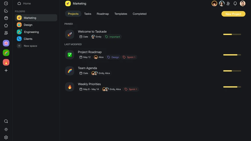Toggle the light/dark theme sun icon
Image resolution: width=251 pixels, height=141 pixels.
coord(6,129)
